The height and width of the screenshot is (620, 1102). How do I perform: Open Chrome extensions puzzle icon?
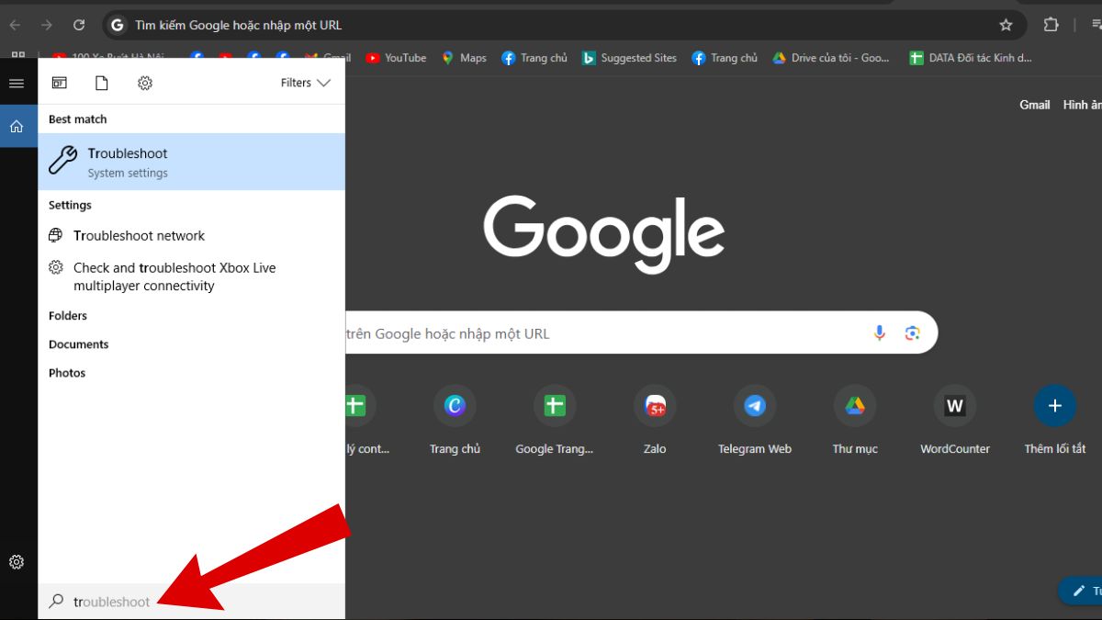pyautogui.click(x=1051, y=25)
